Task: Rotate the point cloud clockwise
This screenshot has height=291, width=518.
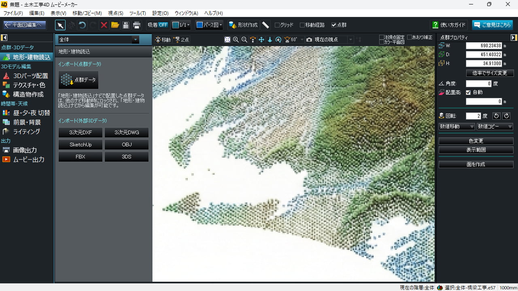Action: pyautogui.click(x=506, y=116)
